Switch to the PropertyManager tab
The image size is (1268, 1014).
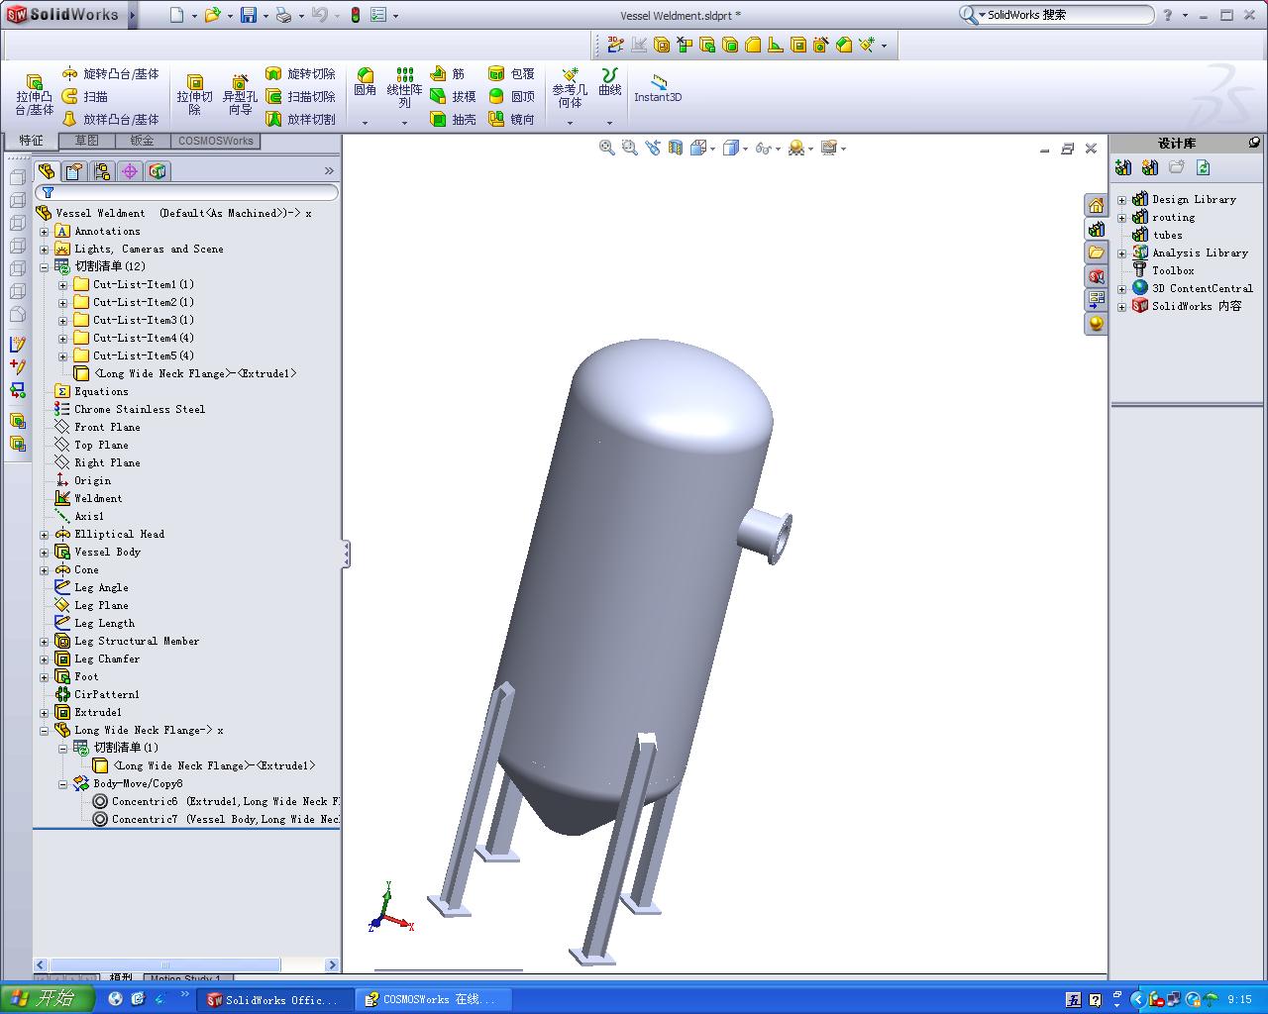point(74,171)
